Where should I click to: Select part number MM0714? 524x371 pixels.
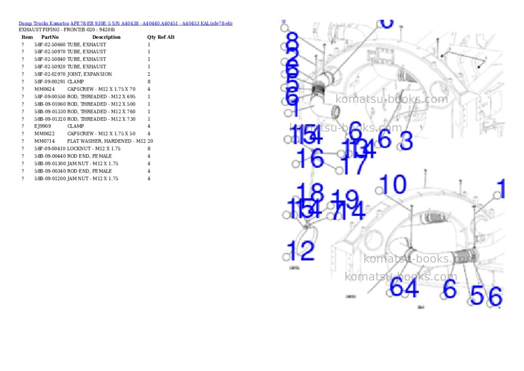click(45, 141)
